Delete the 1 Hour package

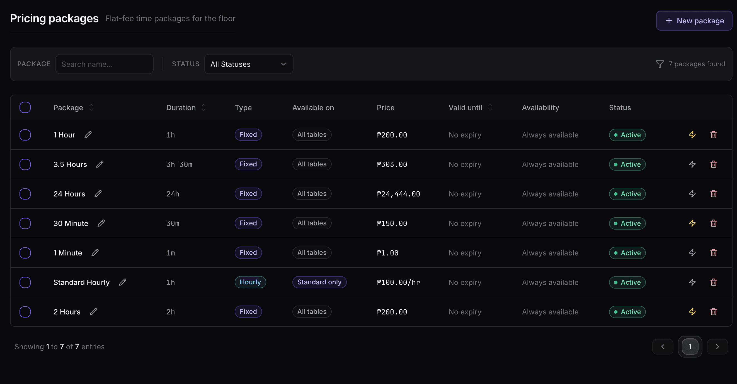click(x=714, y=135)
